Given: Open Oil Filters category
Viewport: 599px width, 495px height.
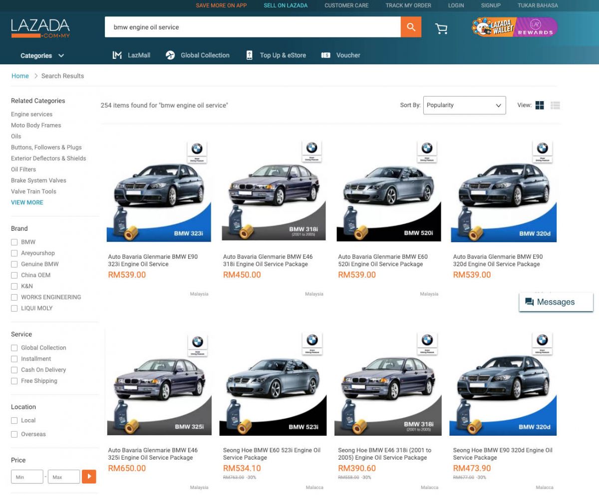Looking at the screenshot, I should [x=23, y=169].
